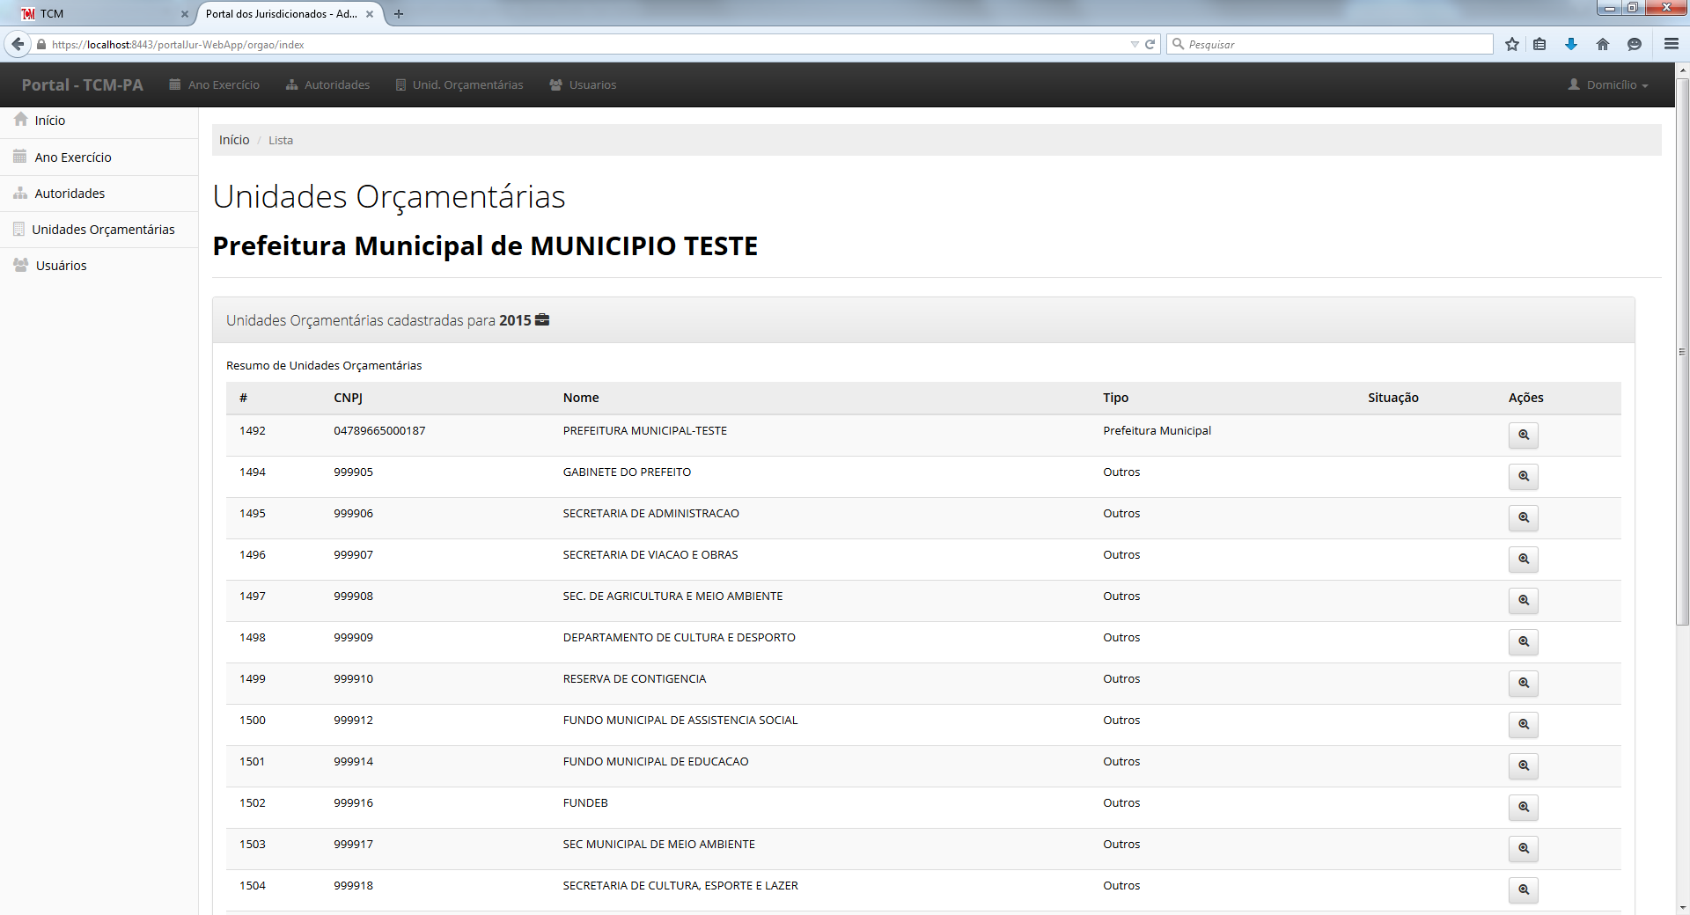
Task: Click the Início breadcrumb link
Action: tap(234, 140)
